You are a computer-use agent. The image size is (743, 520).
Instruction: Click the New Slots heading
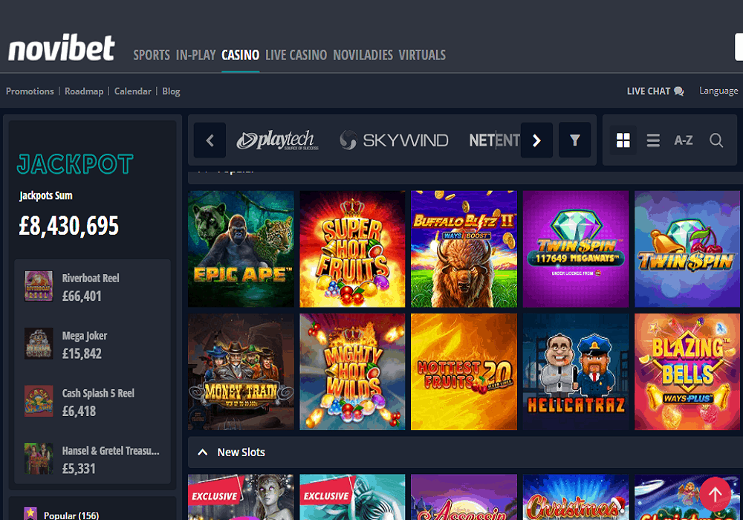pyautogui.click(x=241, y=452)
